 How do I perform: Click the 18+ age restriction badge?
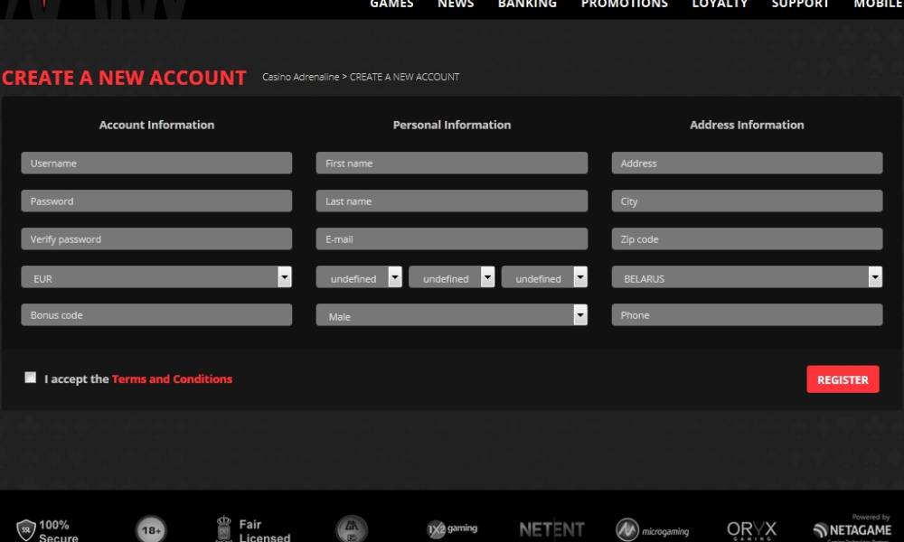(151, 529)
